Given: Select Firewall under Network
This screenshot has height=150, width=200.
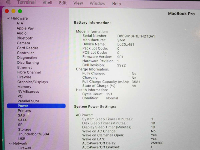Looking at the screenshot, I should click(x=24, y=148).
